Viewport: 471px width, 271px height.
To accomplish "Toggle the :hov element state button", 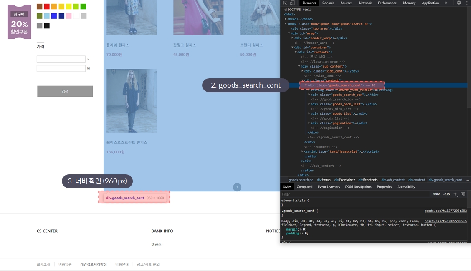I will click(436, 194).
